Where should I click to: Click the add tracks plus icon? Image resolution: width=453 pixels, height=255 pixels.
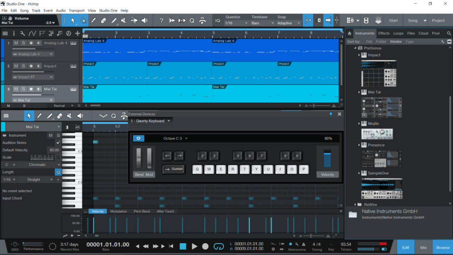coord(77,34)
